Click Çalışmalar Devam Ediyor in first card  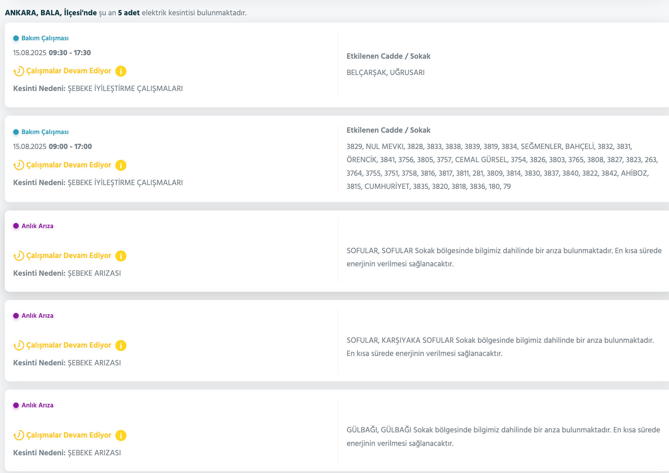[x=69, y=71]
